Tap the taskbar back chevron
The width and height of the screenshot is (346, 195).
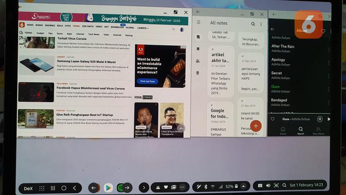(75, 188)
